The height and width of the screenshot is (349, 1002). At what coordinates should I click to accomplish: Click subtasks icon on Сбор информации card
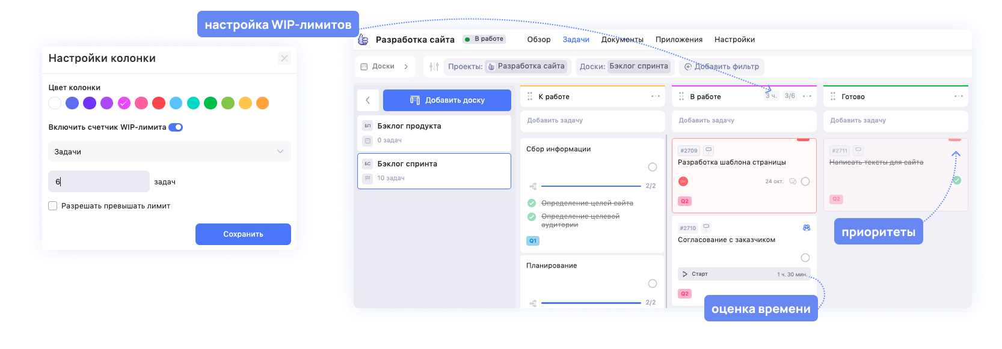pyautogui.click(x=533, y=186)
